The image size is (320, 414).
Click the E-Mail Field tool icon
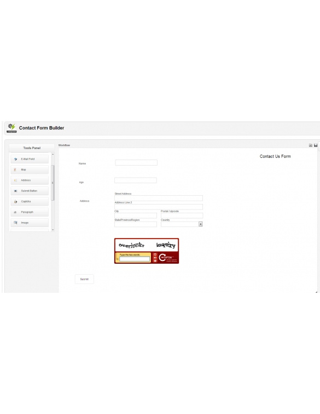coord(15,159)
